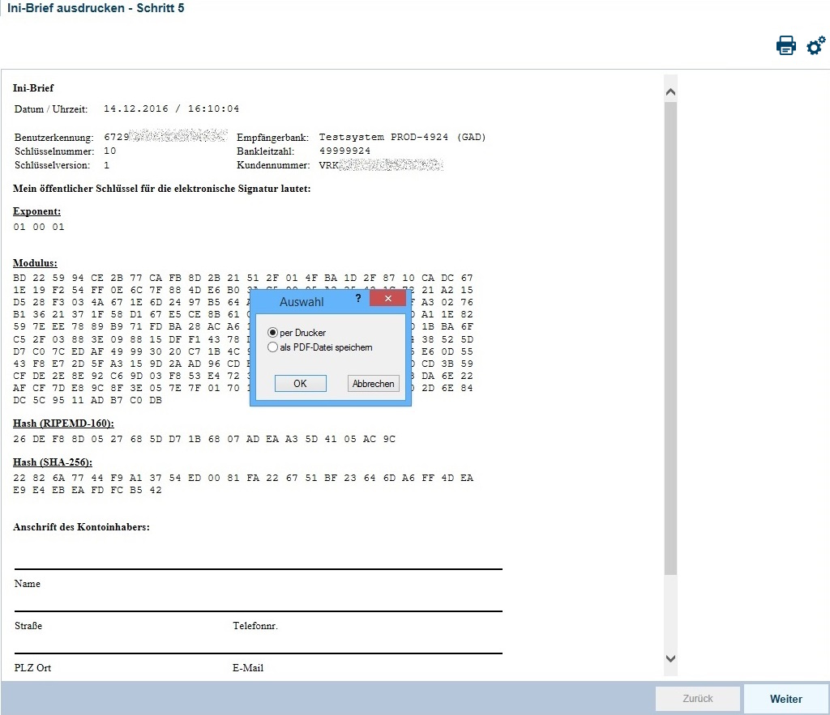Click the printer icon in the toolbar
This screenshot has height=715, width=830.
click(785, 45)
